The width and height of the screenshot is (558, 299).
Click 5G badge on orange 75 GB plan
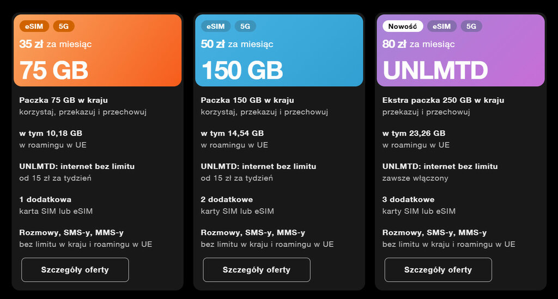(x=64, y=26)
